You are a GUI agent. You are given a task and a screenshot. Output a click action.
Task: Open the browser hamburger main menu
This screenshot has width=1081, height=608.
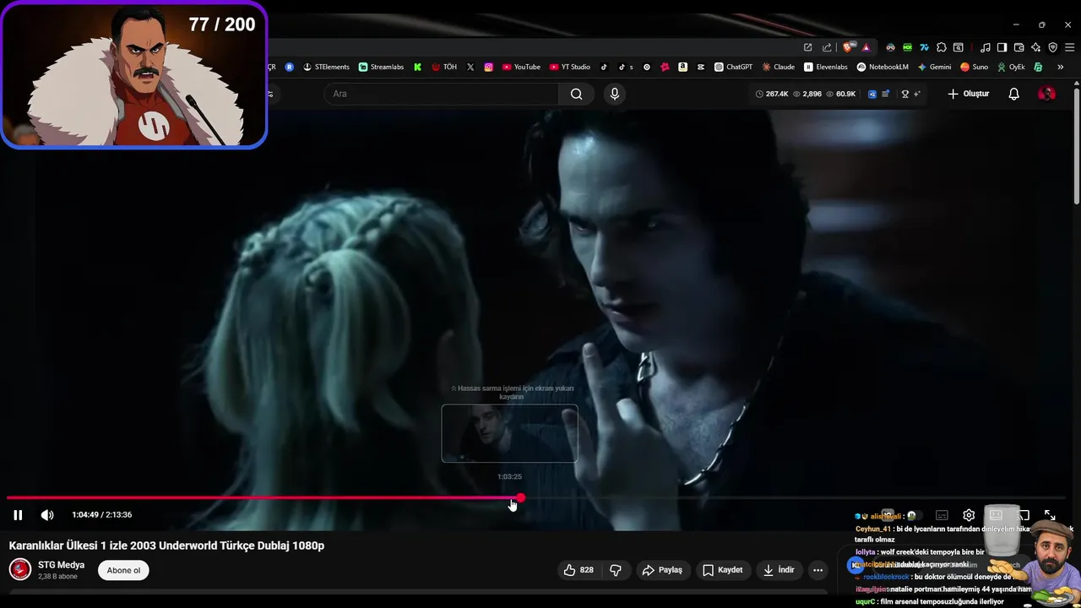click(x=1069, y=47)
